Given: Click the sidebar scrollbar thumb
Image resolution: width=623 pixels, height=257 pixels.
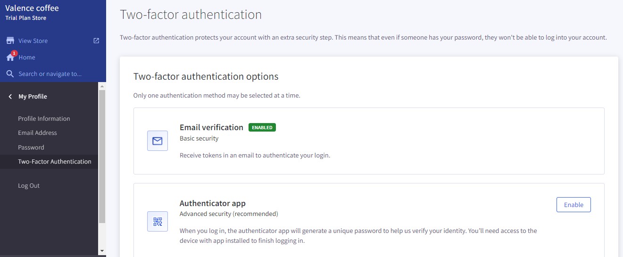Looking at the screenshot, I should coord(102,156).
